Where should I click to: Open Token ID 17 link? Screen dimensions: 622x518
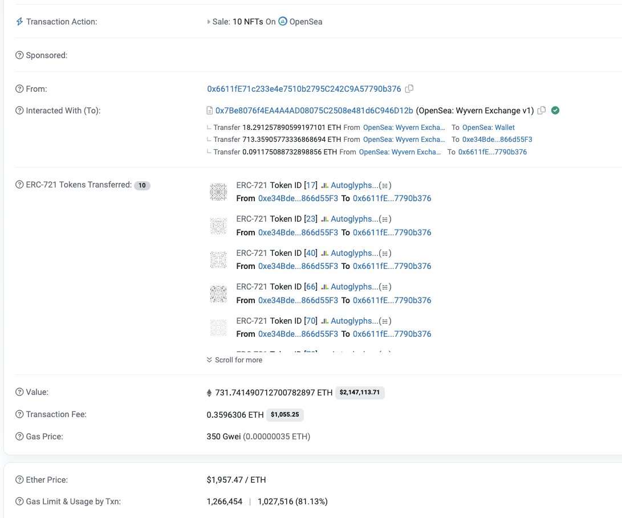click(311, 185)
